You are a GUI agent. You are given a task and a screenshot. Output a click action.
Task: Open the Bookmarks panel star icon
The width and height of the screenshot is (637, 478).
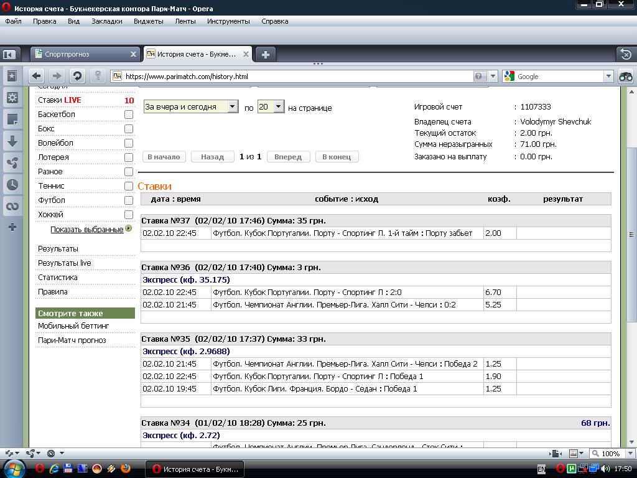click(12, 76)
